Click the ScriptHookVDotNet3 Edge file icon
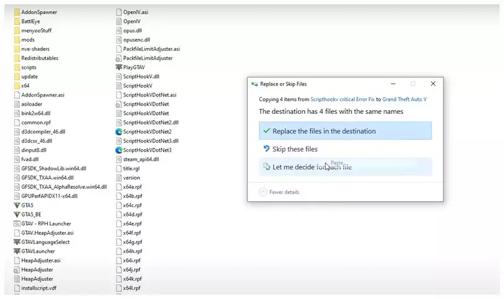 pyautogui.click(x=119, y=150)
